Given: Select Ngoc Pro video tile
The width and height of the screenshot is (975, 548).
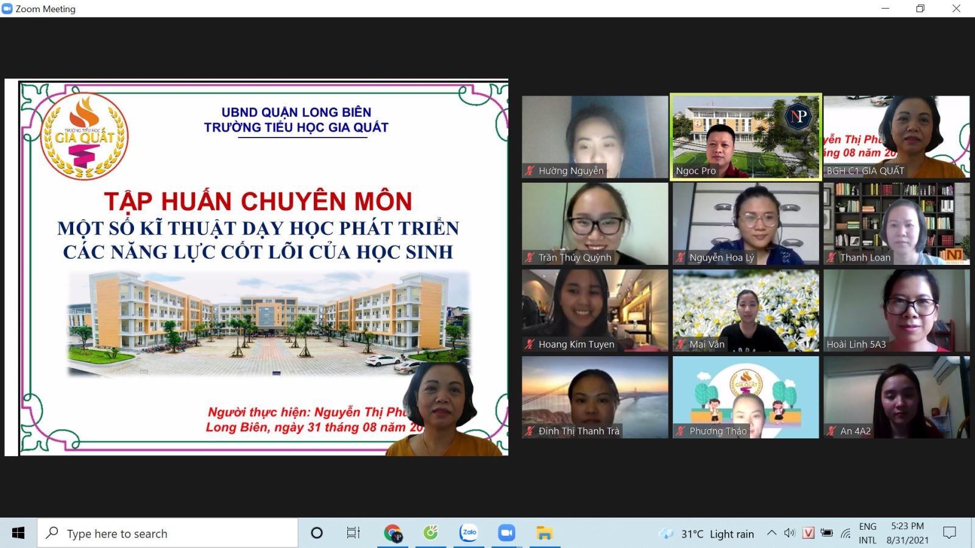Looking at the screenshot, I should pyautogui.click(x=745, y=136).
